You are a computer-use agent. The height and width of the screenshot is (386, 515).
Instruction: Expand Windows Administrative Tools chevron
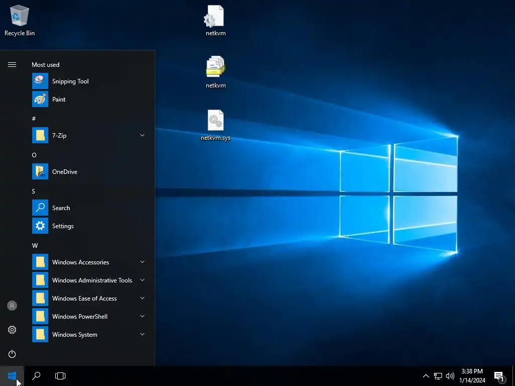(x=142, y=280)
